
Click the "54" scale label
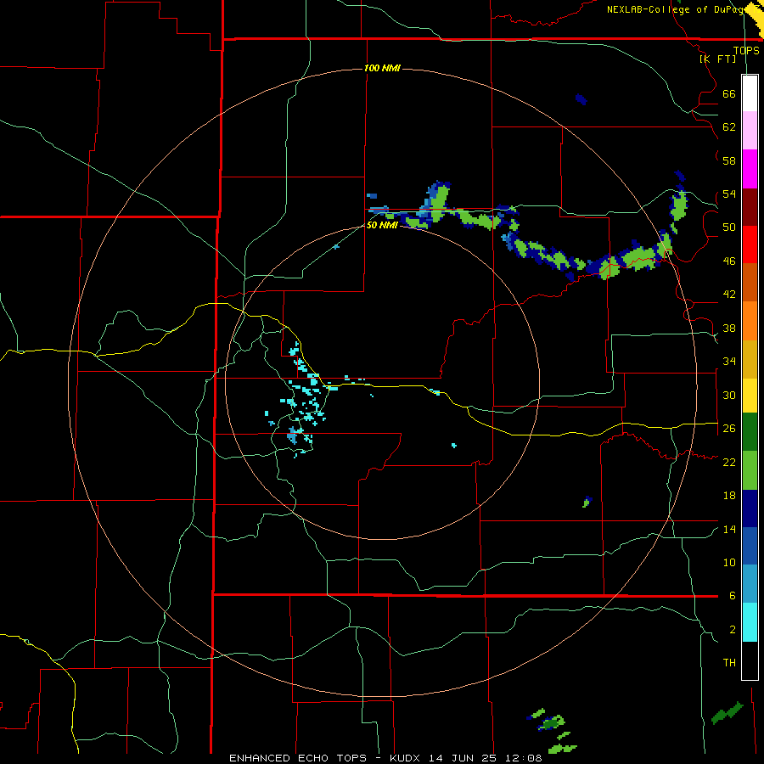tap(729, 194)
